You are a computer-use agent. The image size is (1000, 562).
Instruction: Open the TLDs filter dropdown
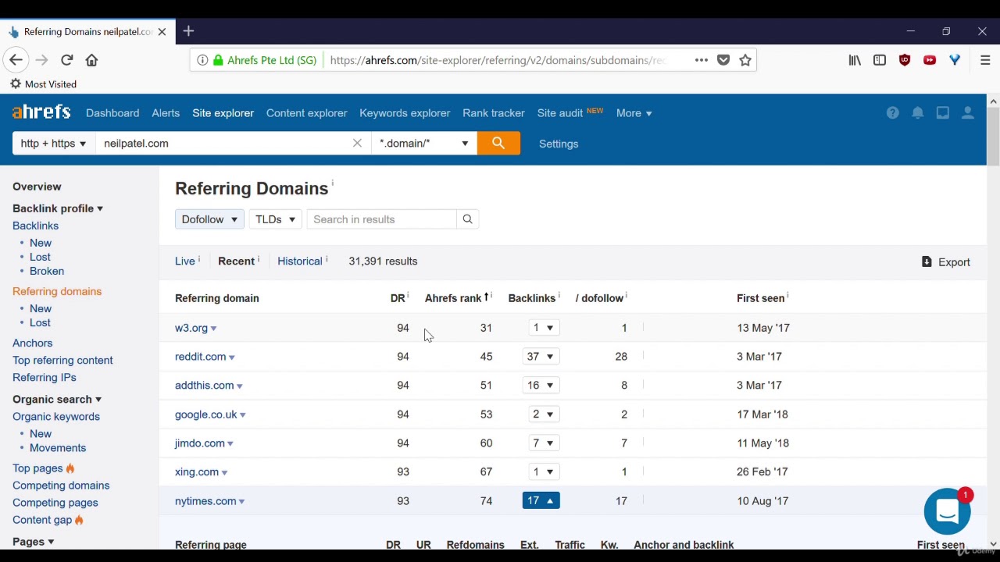point(275,219)
